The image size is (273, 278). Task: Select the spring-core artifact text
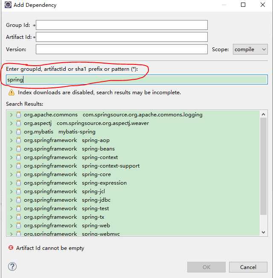tap(96, 174)
